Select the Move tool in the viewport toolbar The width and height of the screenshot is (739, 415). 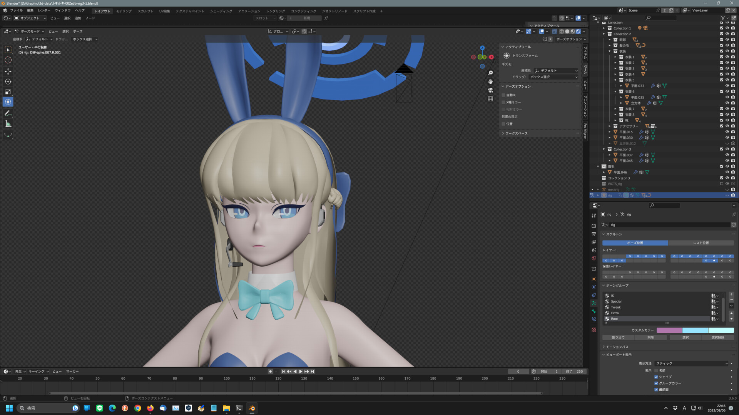[x=8, y=71]
